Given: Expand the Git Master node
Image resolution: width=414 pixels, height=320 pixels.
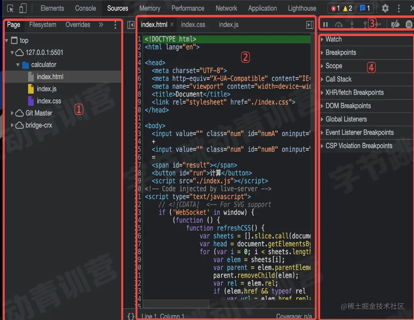Looking at the screenshot, I should point(12,113).
